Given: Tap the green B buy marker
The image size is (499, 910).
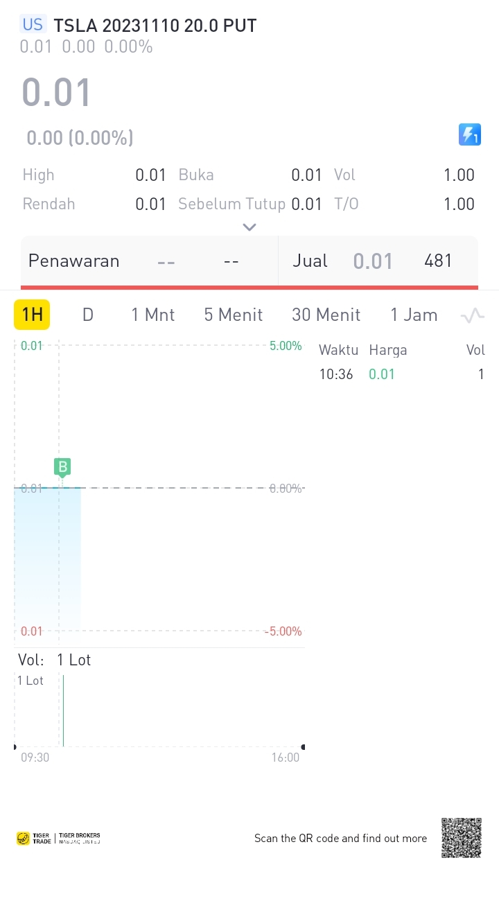Looking at the screenshot, I should pyautogui.click(x=62, y=467).
